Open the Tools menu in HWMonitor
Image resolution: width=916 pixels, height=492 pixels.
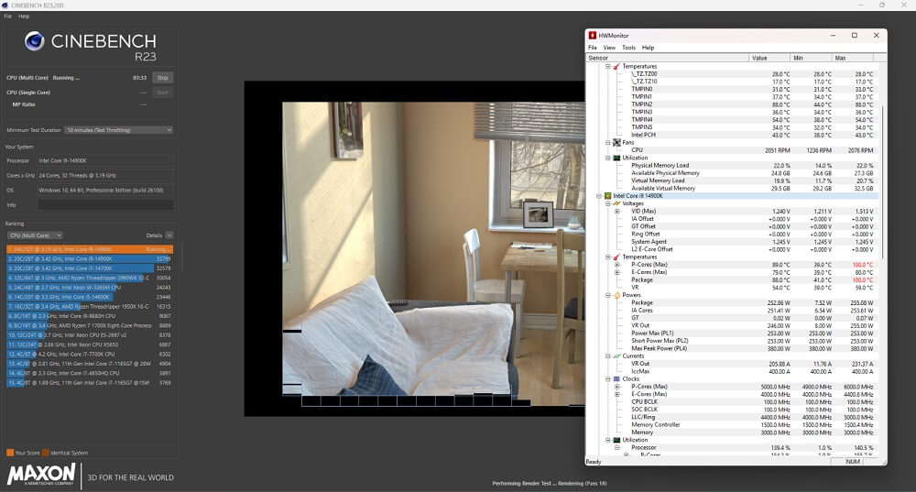point(628,48)
